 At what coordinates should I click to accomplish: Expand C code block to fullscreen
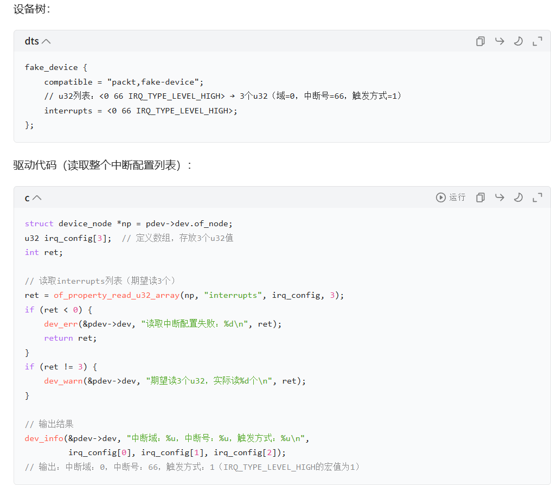[x=537, y=197]
